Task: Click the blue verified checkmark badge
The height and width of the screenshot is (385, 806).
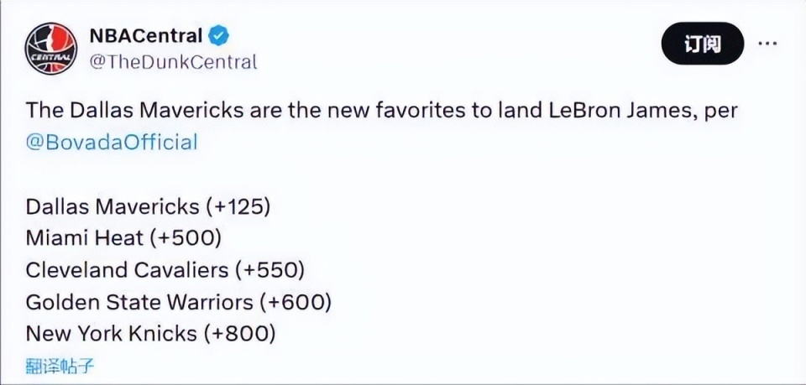Action: tap(218, 36)
